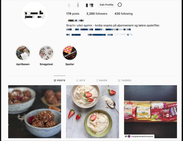The height and width of the screenshot is (141, 183).
Task: Open the strawberry cream bowls post
Action: click(93, 112)
